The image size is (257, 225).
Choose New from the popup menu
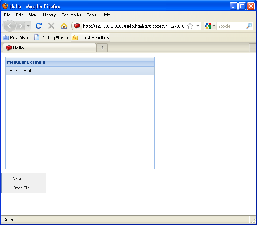(24, 179)
